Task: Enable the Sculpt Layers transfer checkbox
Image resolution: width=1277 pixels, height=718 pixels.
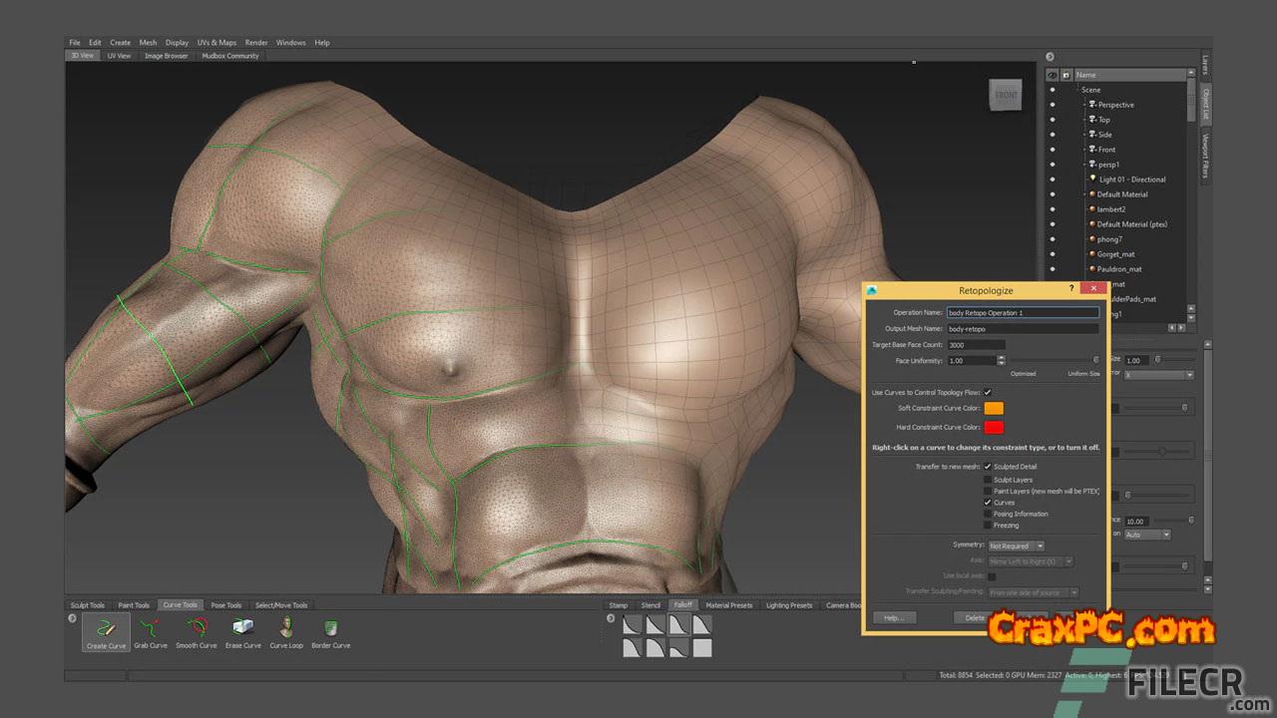Action: click(988, 480)
